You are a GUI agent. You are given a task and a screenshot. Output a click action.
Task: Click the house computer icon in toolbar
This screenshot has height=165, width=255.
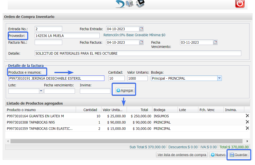pos(140,3)
